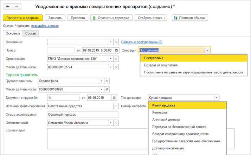Screen dimensions: 251x155
Task: Switch to the Состав tab
Action: click(x=30, y=33)
